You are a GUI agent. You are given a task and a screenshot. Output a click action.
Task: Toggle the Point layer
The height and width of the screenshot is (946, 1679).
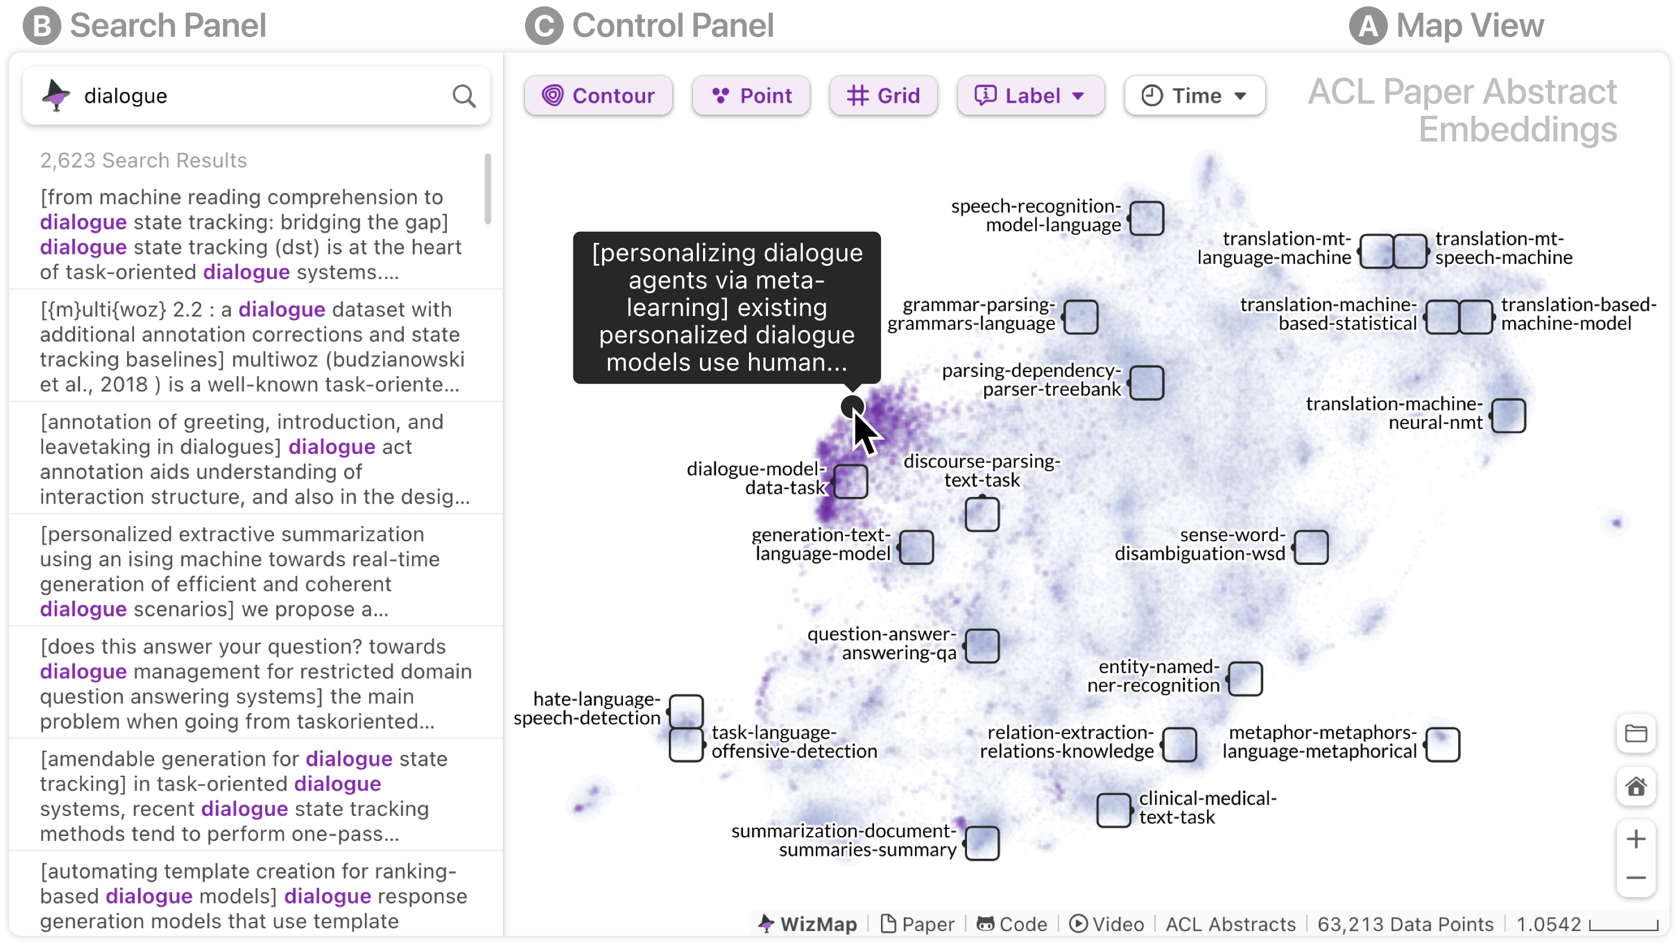[751, 96]
